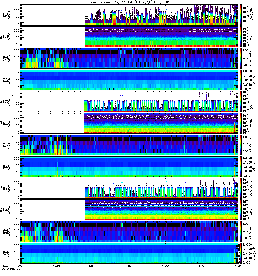The width and height of the screenshot is (258, 276).
Task: Click the bottom time-axis label "1000"
Action: (x=165, y=266)
